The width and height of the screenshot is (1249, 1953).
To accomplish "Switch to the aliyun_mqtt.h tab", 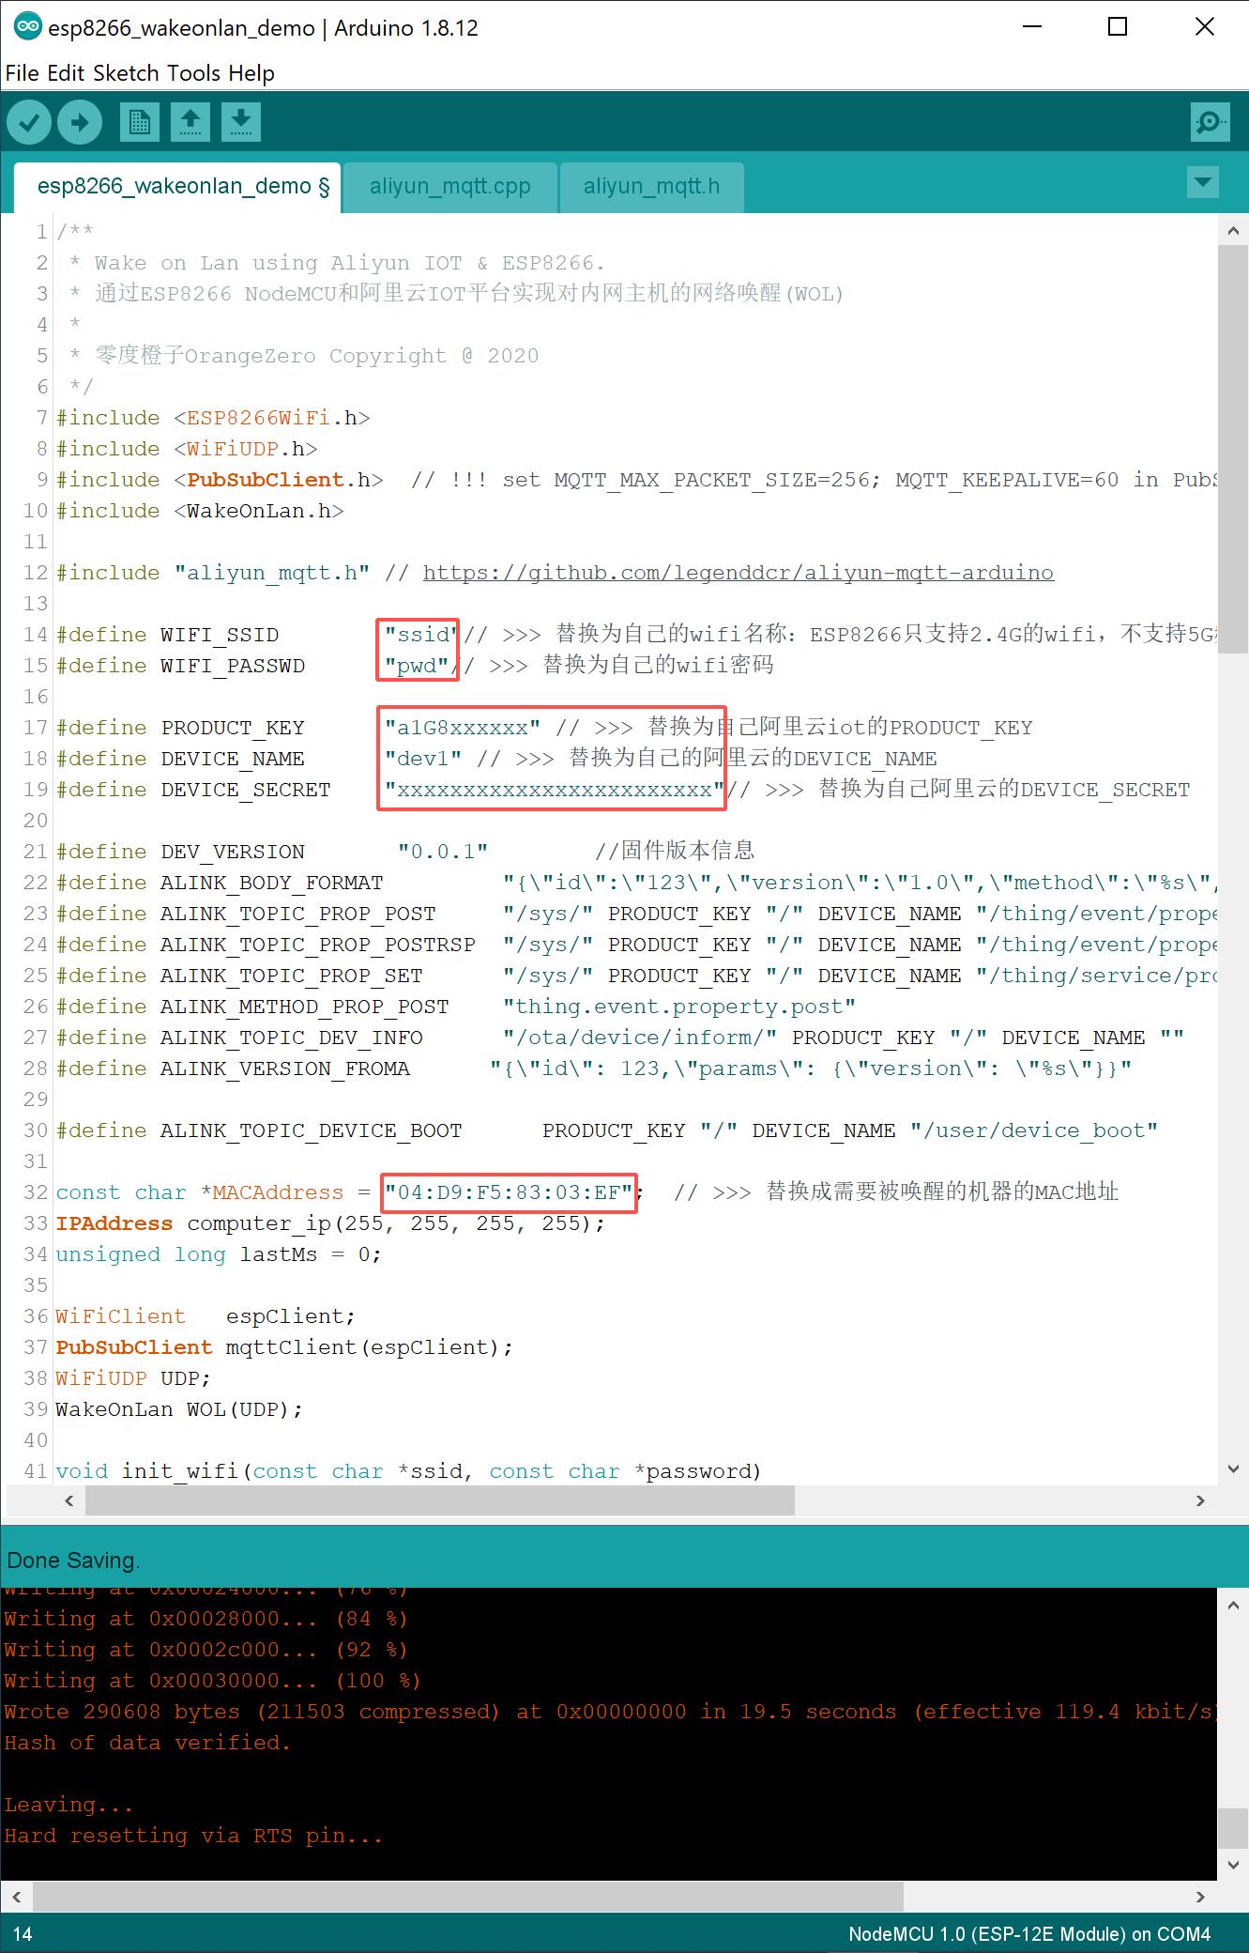I will pos(651,187).
